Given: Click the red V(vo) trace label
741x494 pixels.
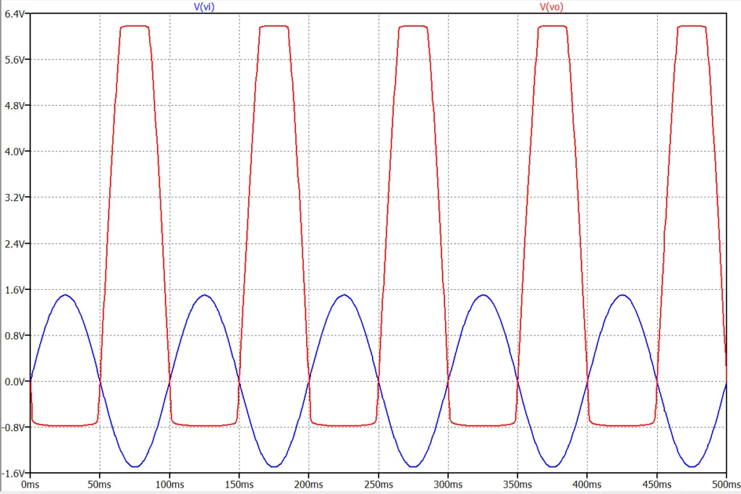Looking at the screenshot, I should click(551, 7).
